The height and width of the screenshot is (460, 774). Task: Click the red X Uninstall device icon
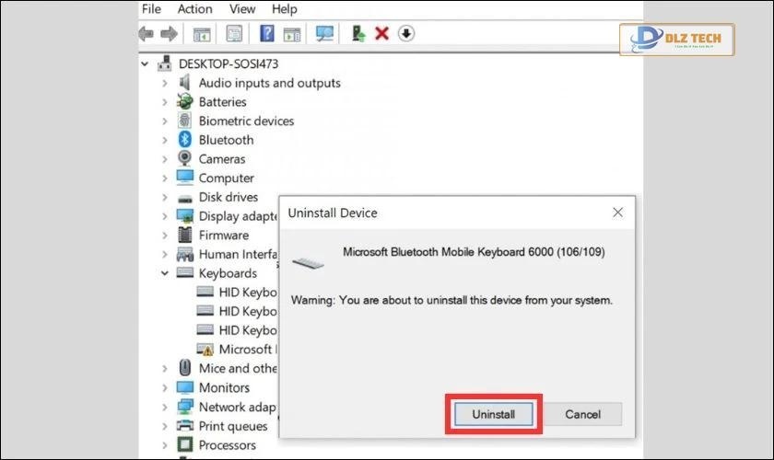pyautogui.click(x=382, y=34)
